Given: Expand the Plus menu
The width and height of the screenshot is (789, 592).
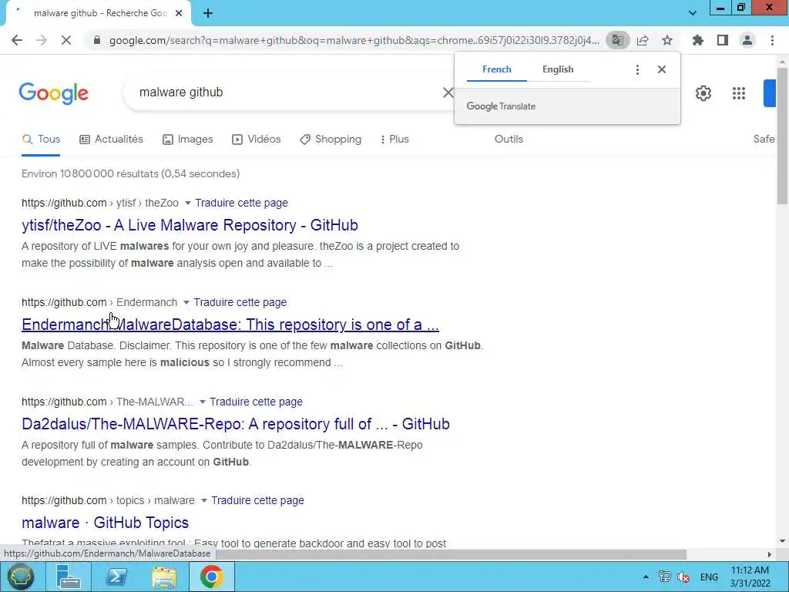Looking at the screenshot, I should pyautogui.click(x=395, y=140).
